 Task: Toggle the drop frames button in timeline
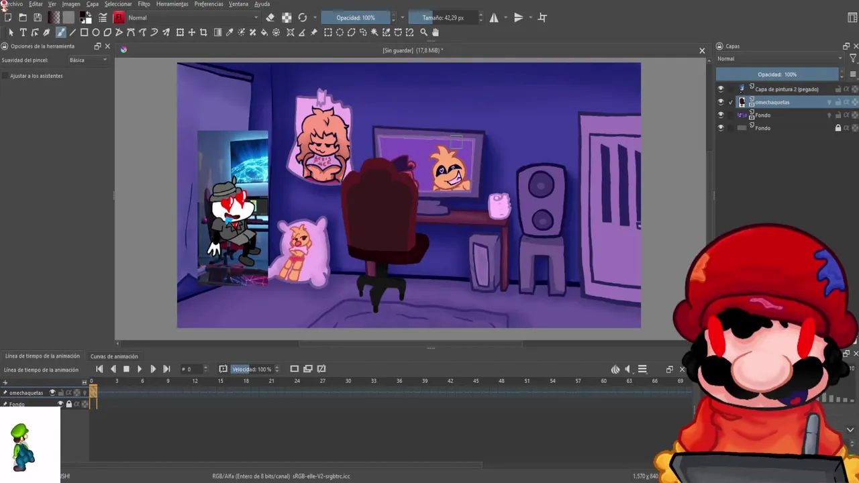point(223,368)
